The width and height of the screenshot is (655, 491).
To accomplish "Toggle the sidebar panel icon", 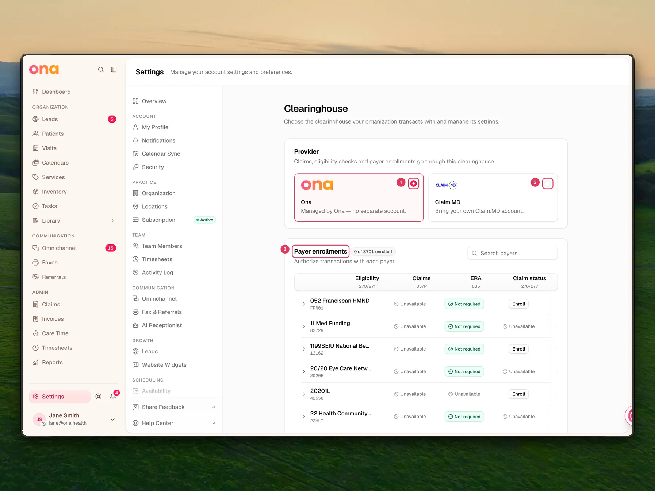I will pyautogui.click(x=114, y=70).
